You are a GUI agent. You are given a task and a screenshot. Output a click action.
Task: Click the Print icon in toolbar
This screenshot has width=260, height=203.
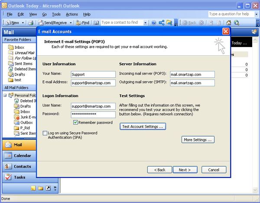pos(31,22)
